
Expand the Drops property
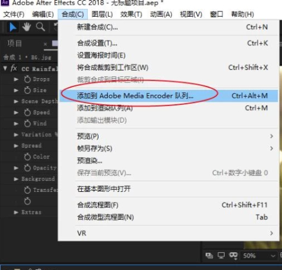click(x=16, y=79)
